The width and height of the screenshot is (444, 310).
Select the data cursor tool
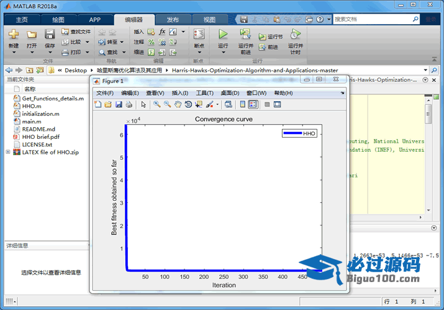[x=198, y=104]
